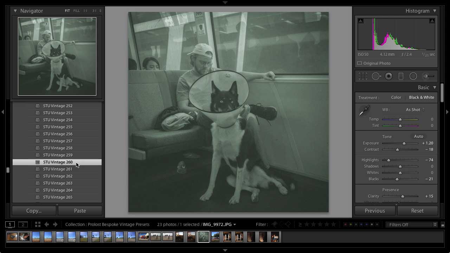Click the Contrast slider handle

pos(398,150)
